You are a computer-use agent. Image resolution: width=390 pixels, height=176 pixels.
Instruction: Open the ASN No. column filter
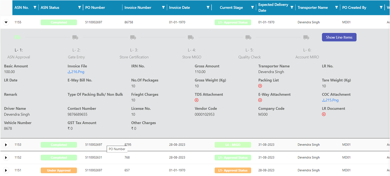click(x=35, y=7)
